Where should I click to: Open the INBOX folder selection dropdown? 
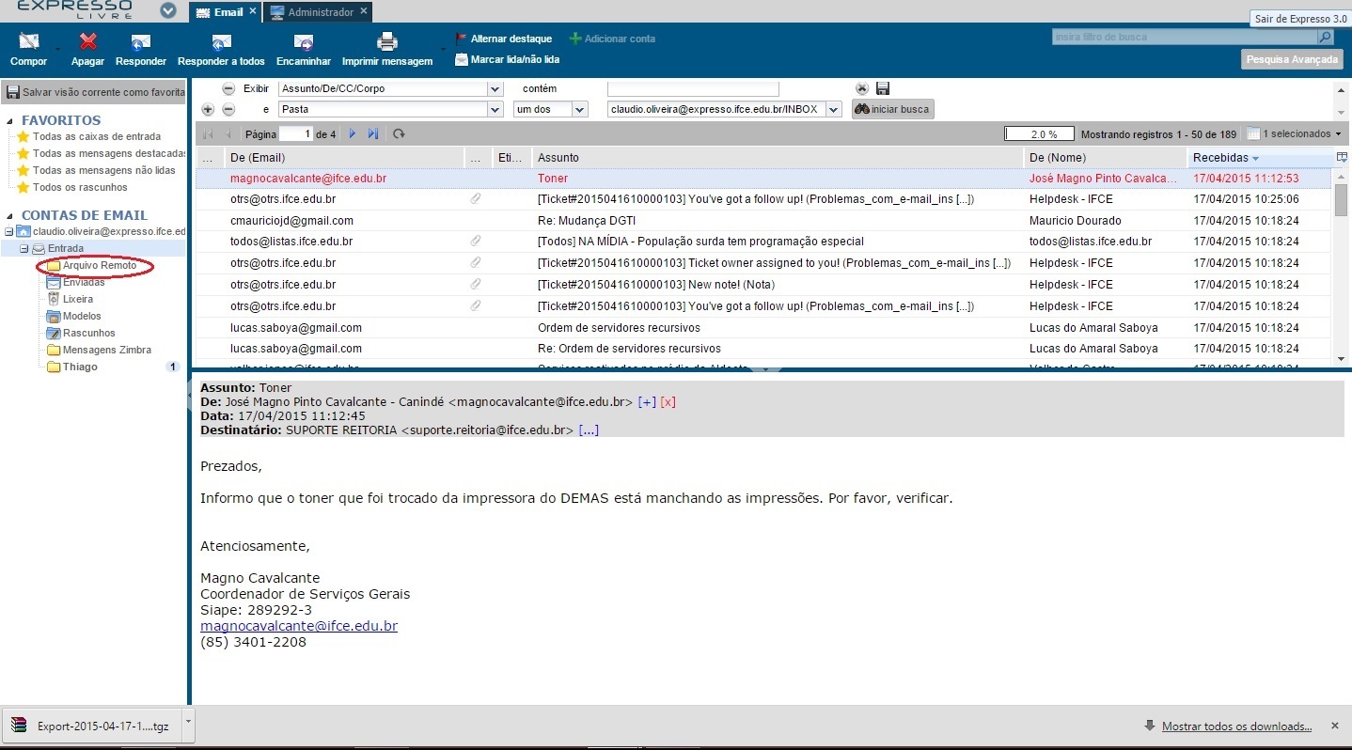pyautogui.click(x=833, y=109)
